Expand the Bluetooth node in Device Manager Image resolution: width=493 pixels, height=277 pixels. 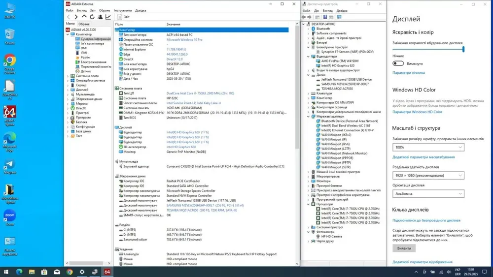309,29
